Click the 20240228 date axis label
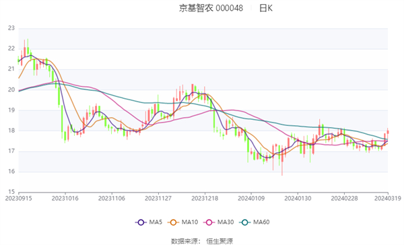404x245 pixels. 344,199
